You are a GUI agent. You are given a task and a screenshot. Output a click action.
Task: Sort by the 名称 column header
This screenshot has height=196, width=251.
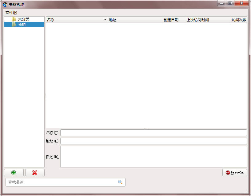tap(77, 20)
